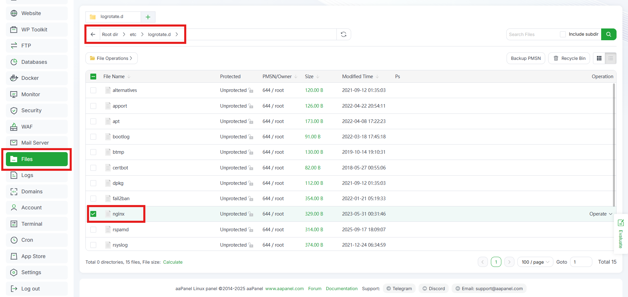Expand chevron after Root dir in path

point(124,34)
